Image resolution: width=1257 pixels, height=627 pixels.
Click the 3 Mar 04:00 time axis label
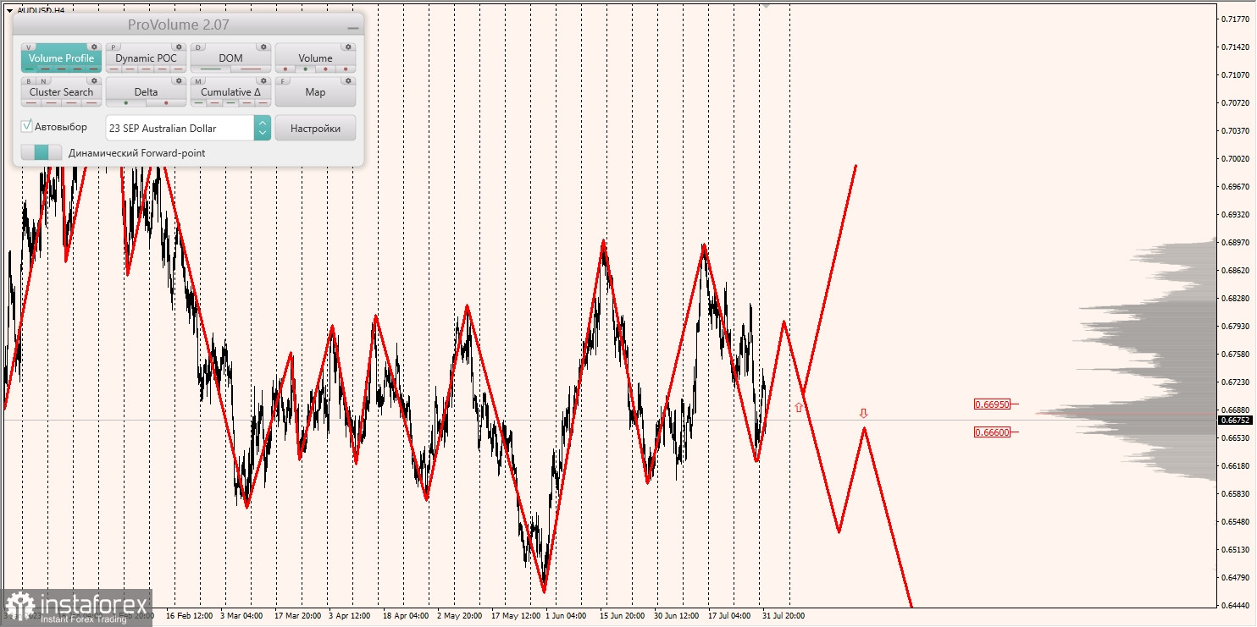(241, 616)
